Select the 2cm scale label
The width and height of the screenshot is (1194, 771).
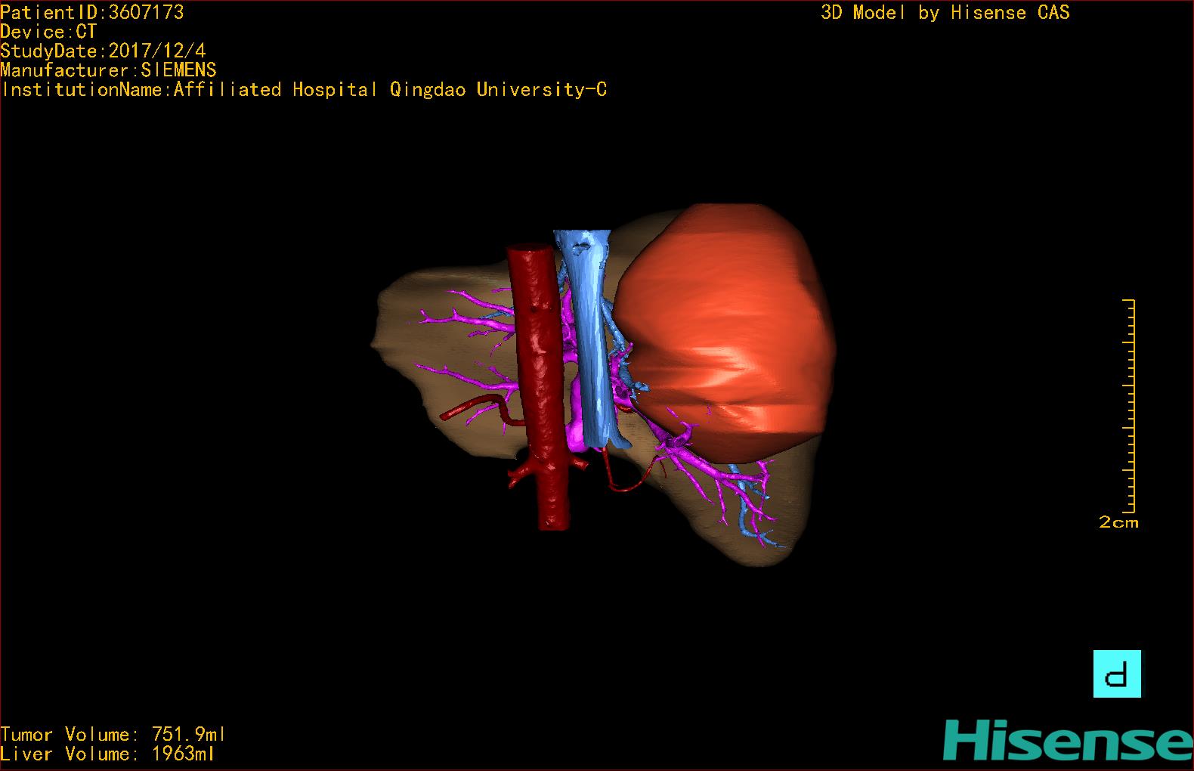[1118, 522]
